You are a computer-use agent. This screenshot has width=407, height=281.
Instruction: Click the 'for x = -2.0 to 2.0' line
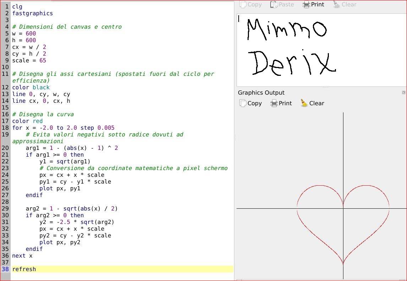click(63, 128)
